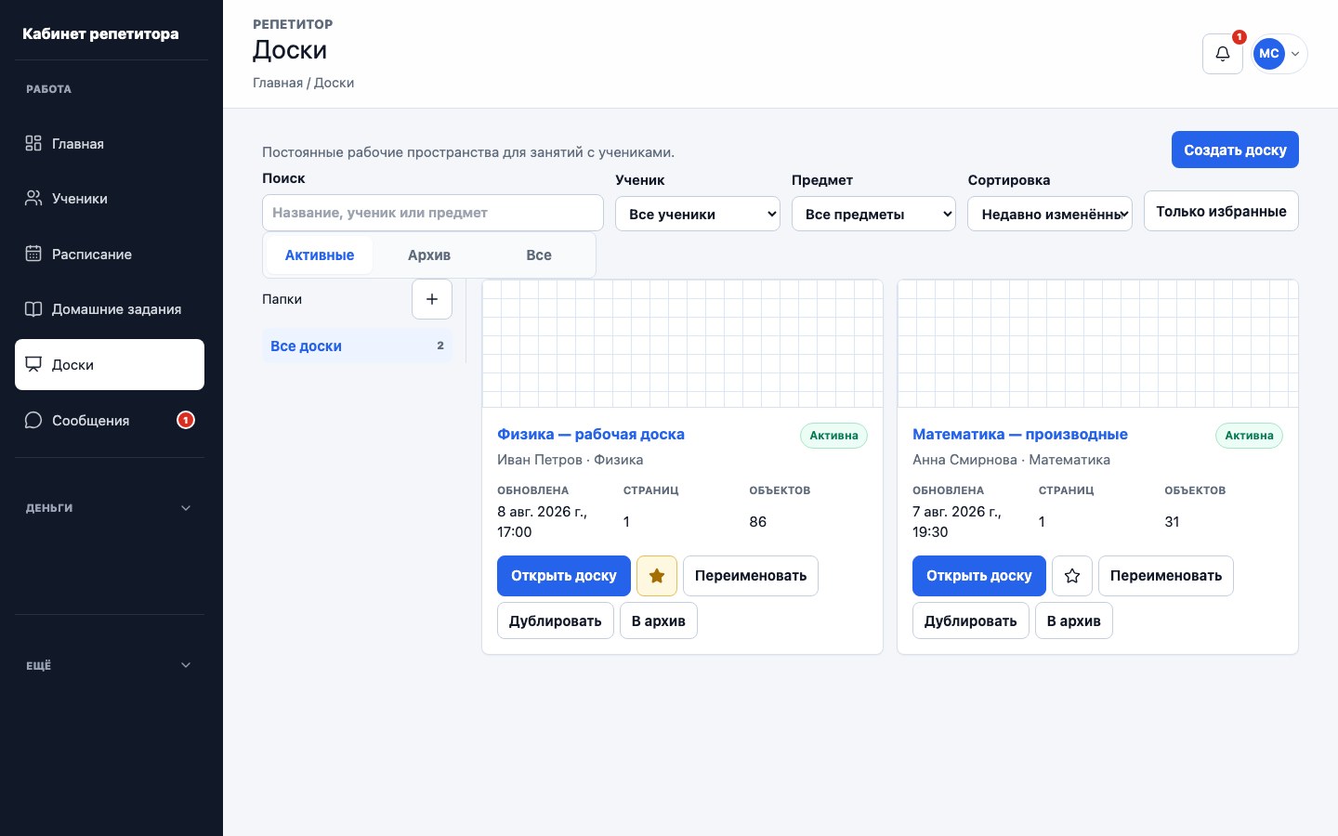Go to Ученики in sidebar
Screen dimensions: 1338x836
(110, 198)
